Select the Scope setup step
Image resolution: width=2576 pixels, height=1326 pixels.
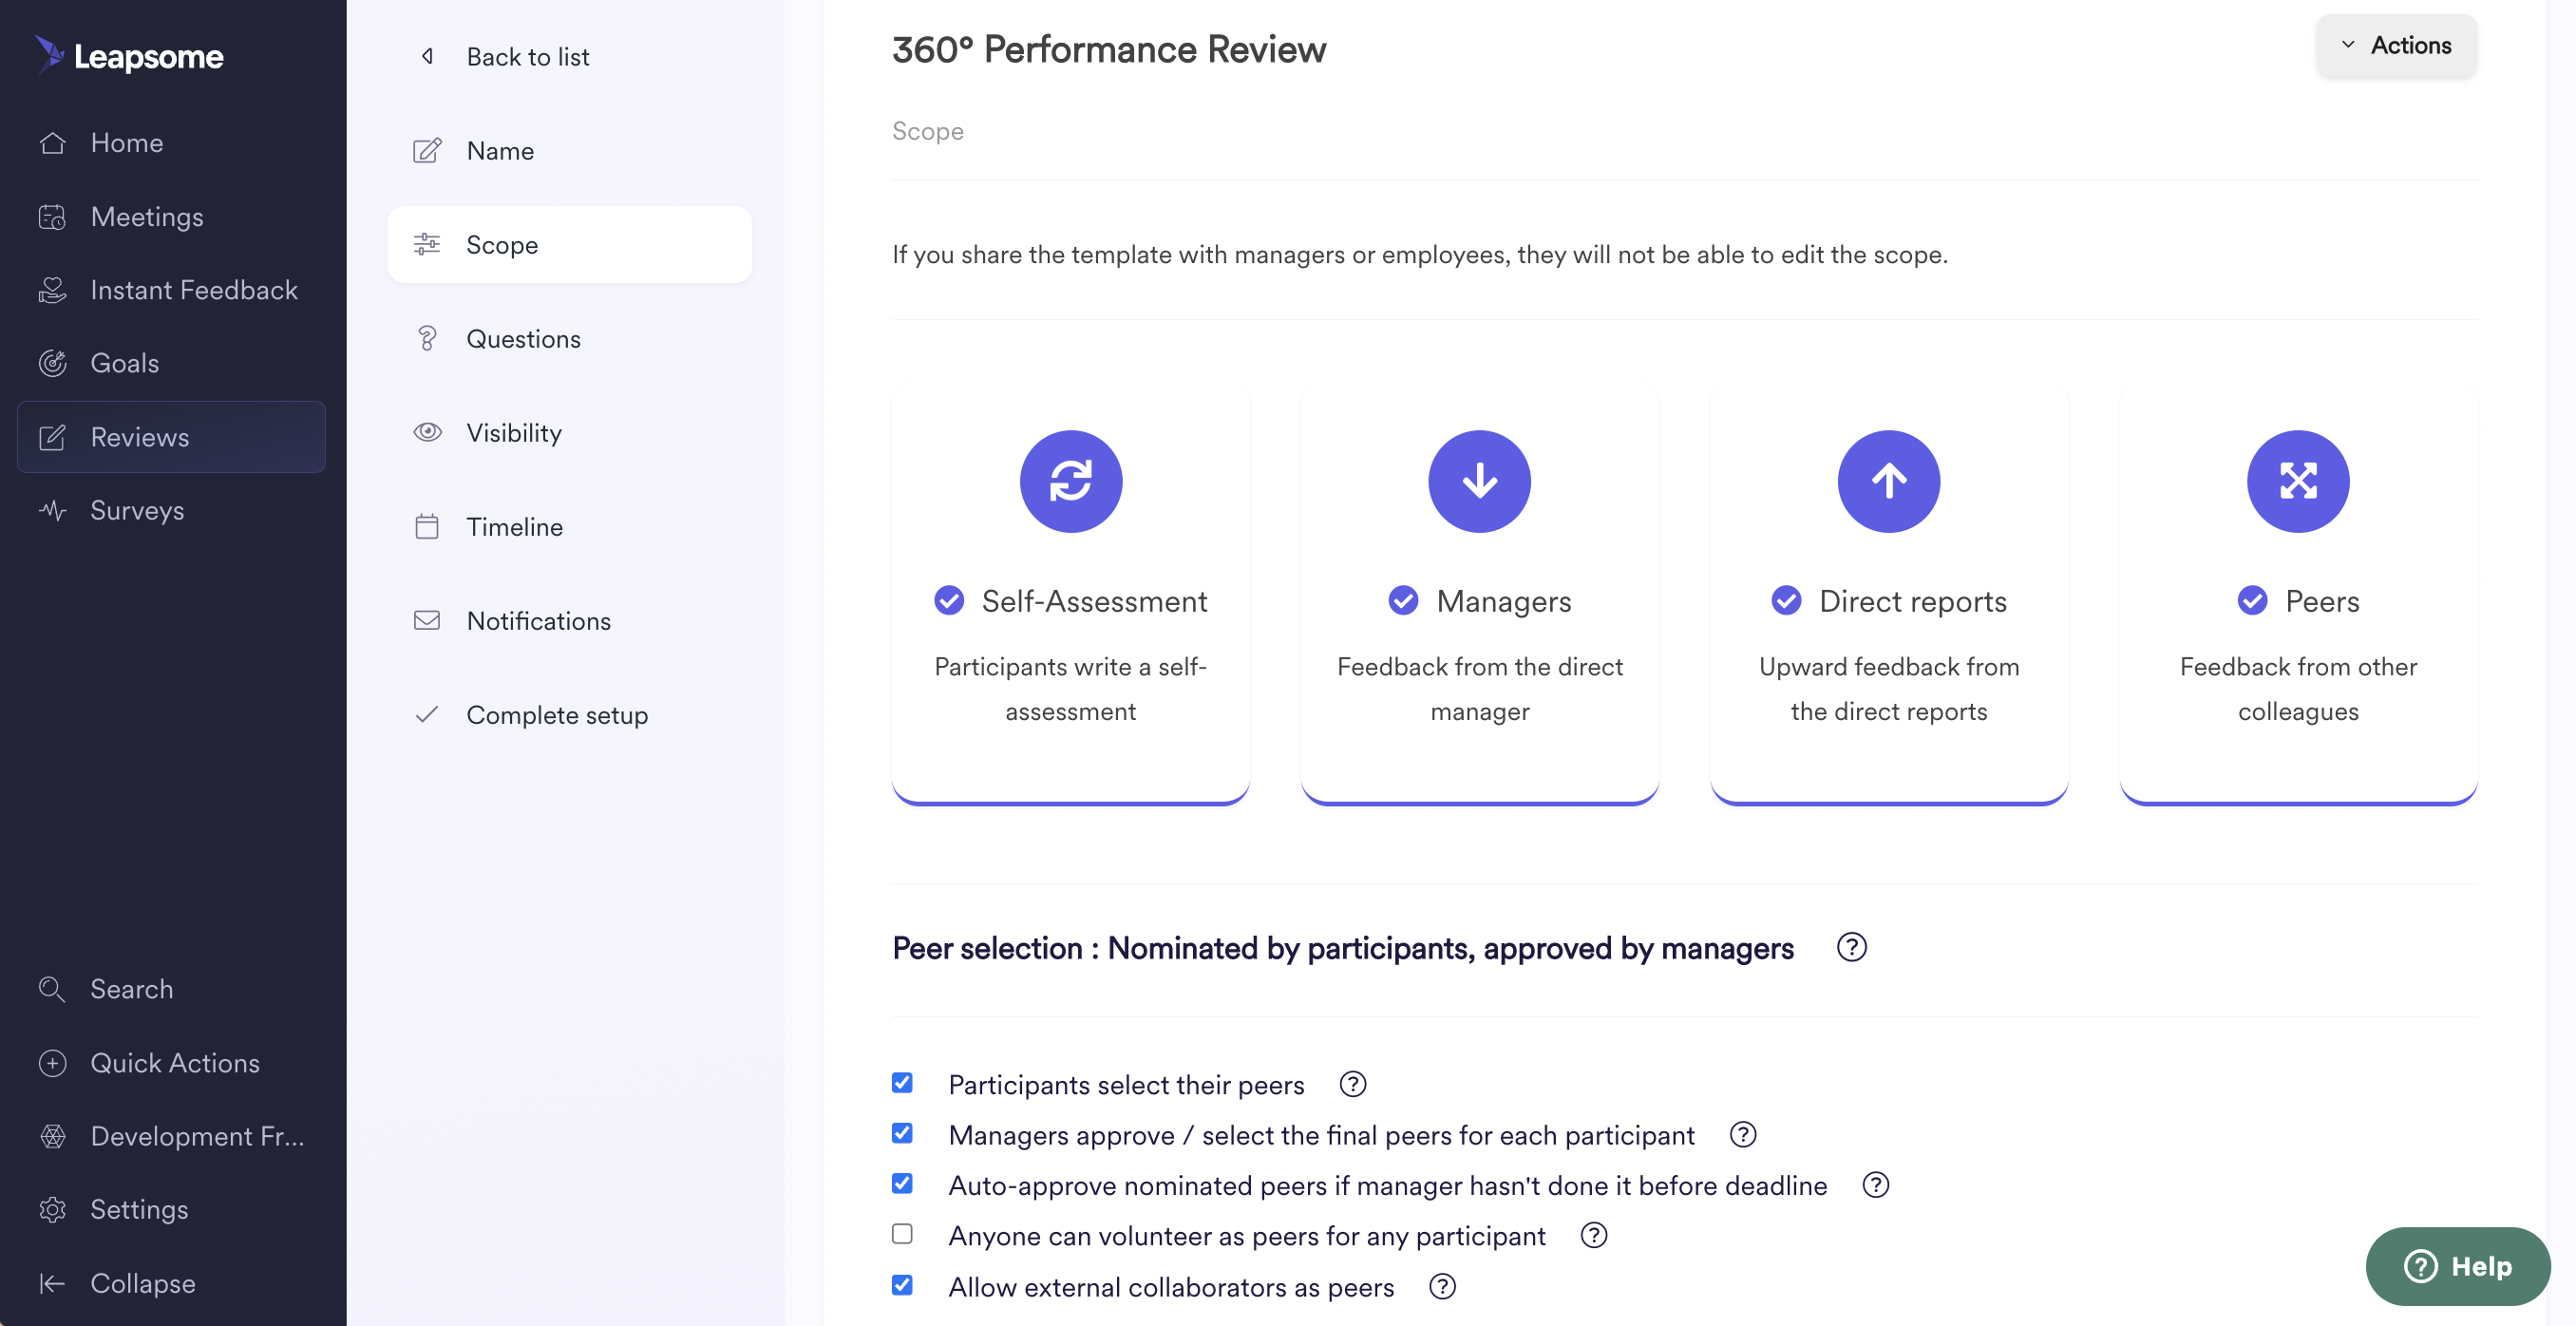point(569,245)
